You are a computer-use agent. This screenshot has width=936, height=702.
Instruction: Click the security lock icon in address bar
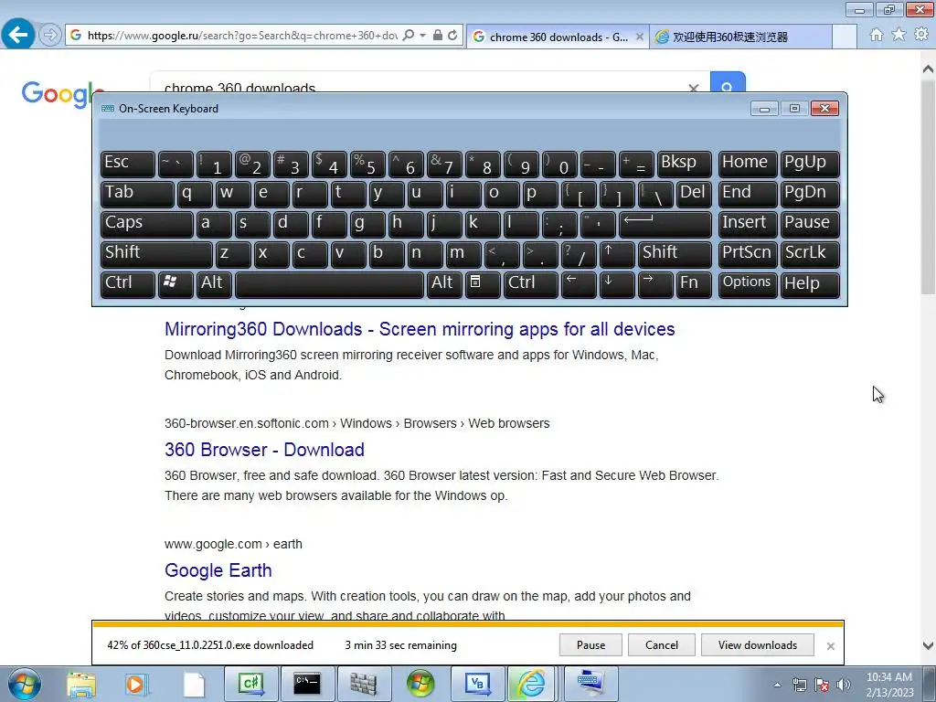point(438,36)
